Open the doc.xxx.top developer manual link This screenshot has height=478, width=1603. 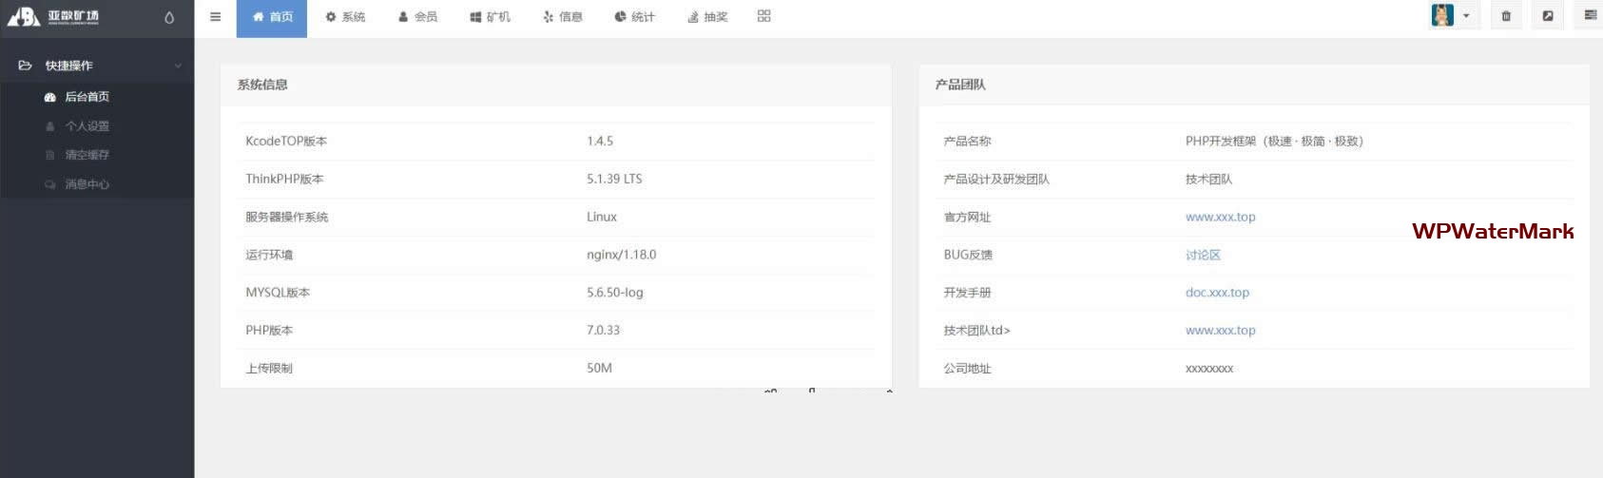pyautogui.click(x=1217, y=293)
